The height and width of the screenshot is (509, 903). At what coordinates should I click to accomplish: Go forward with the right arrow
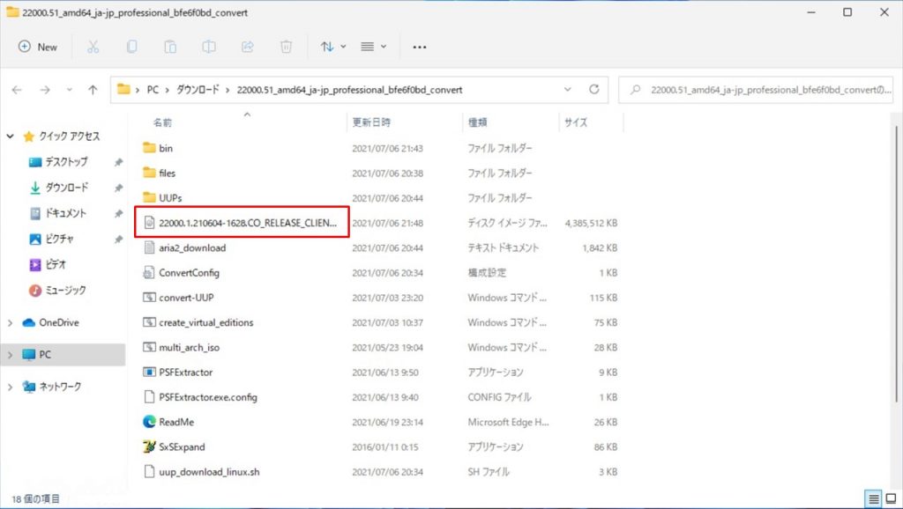tap(45, 90)
